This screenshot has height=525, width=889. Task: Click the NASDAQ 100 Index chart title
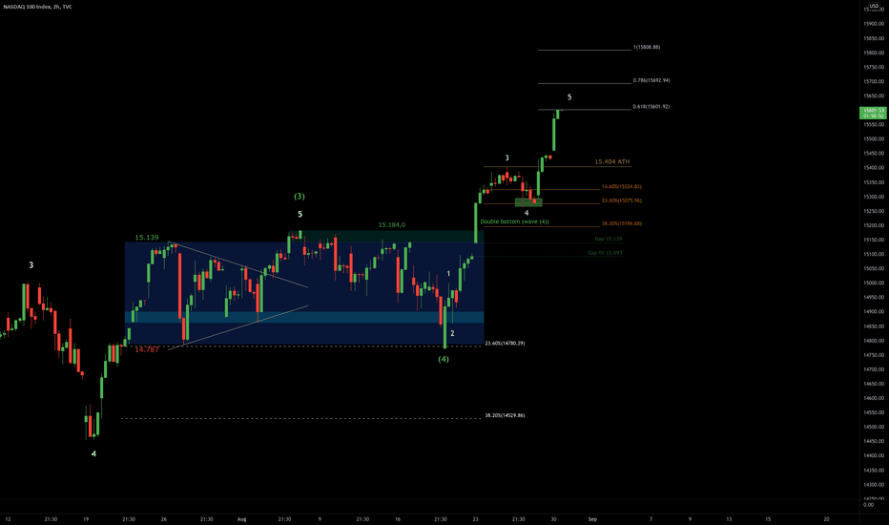37,7
